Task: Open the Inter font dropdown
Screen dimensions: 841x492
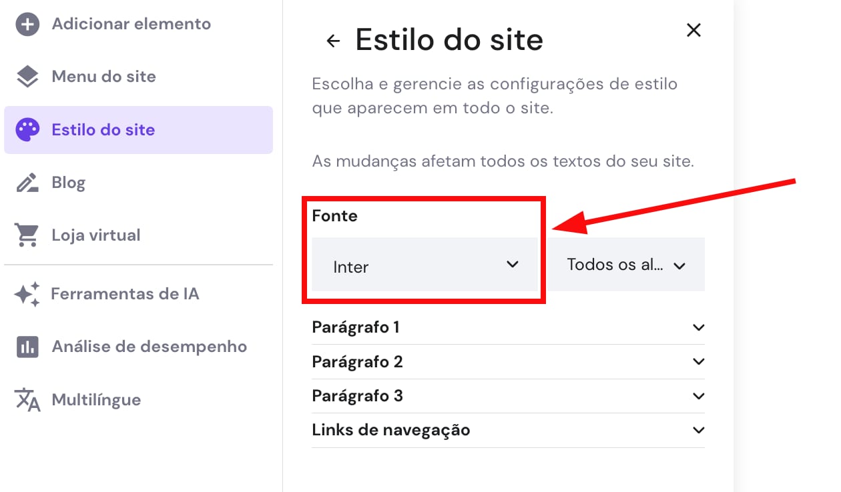Action: (x=425, y=265)
